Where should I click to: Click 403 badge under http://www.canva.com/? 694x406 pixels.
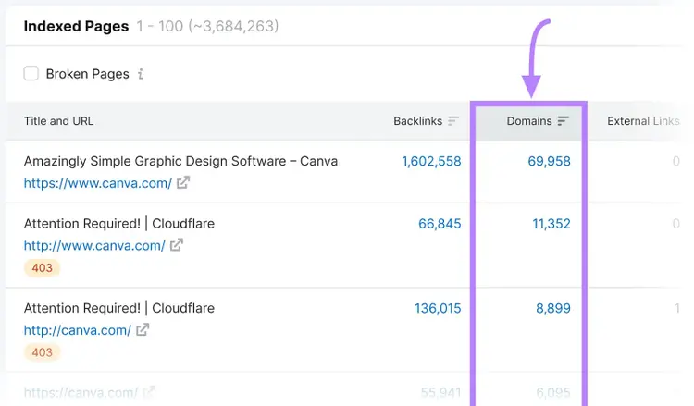click(42, 268)
